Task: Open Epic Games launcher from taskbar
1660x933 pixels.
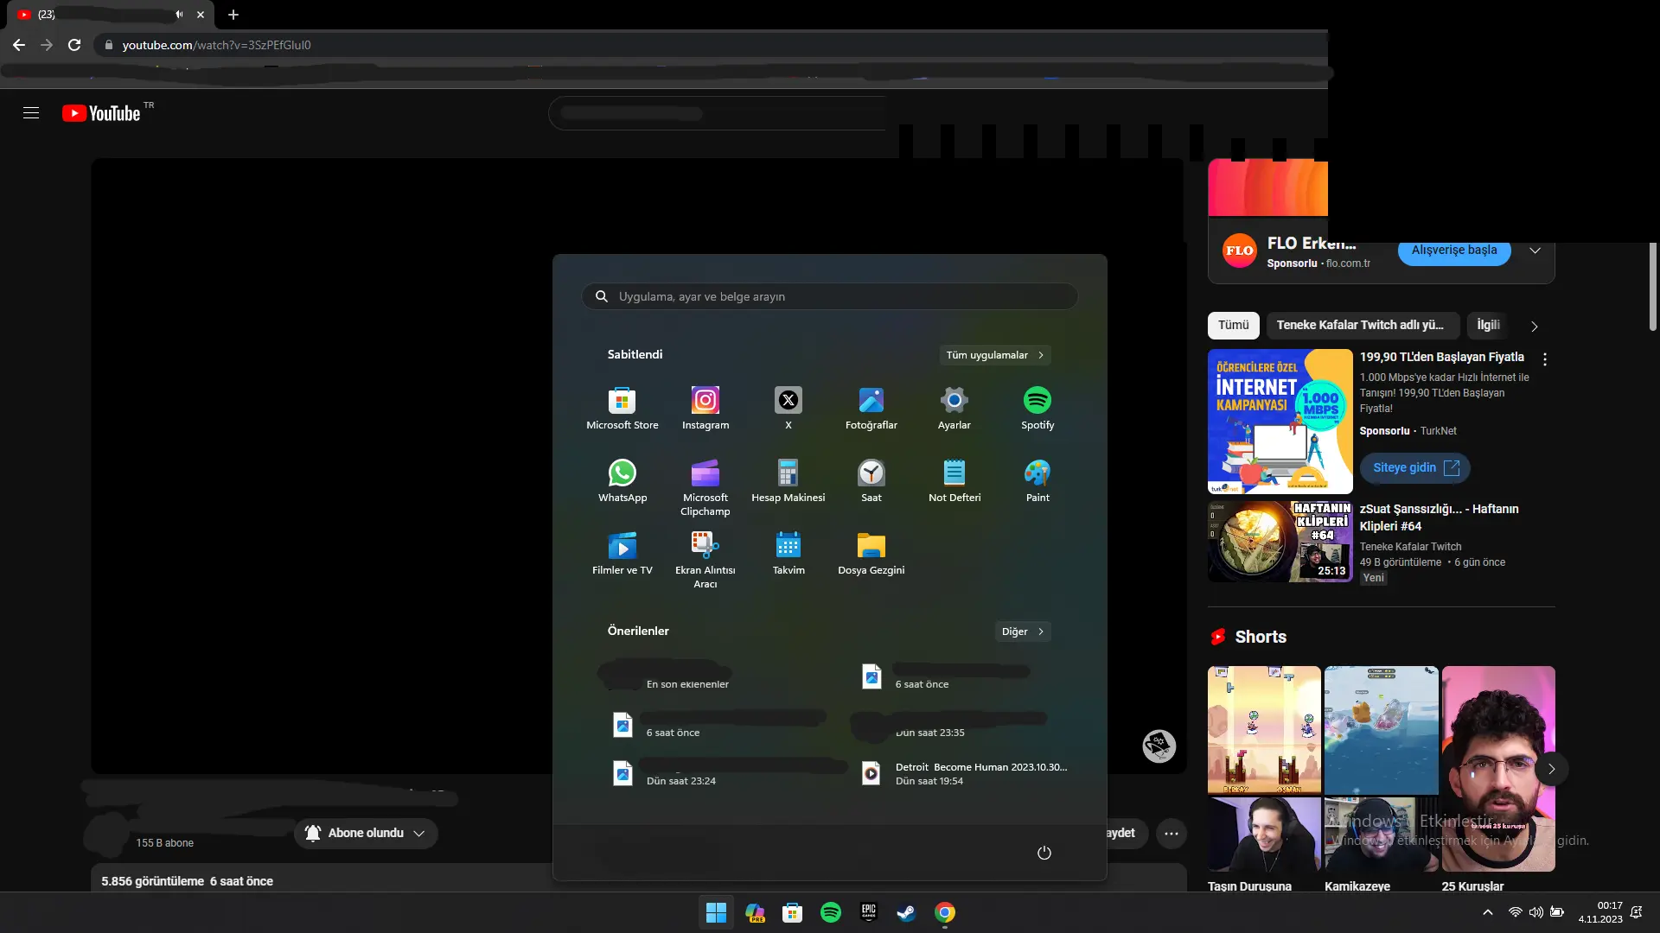Action: tap(868, 912)
